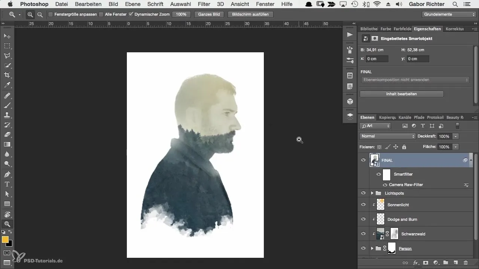Hide the Smartfilter eye icon

[379, 174]
